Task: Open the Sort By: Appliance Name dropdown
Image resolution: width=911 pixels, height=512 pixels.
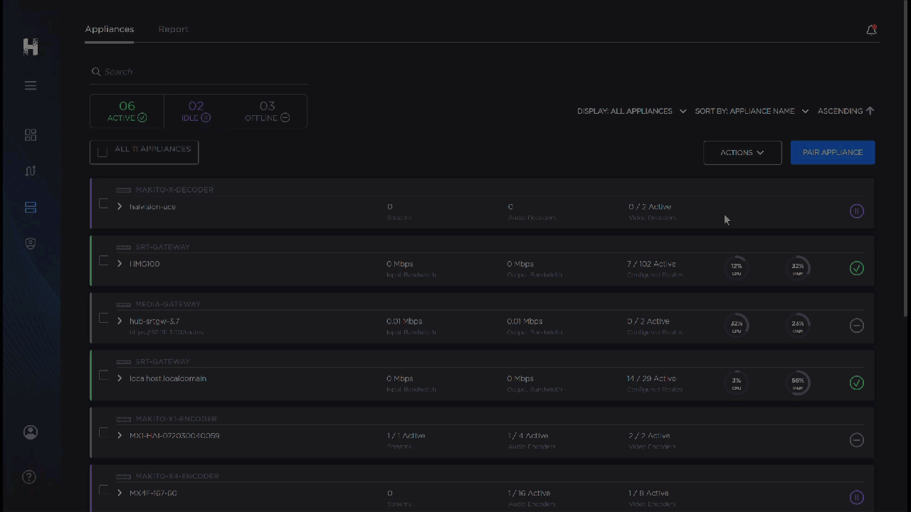Action: coord(752,111)
